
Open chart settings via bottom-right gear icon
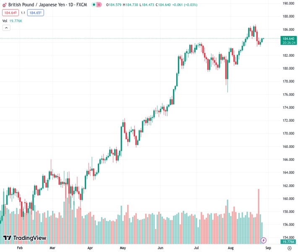(x=290, y=248)
